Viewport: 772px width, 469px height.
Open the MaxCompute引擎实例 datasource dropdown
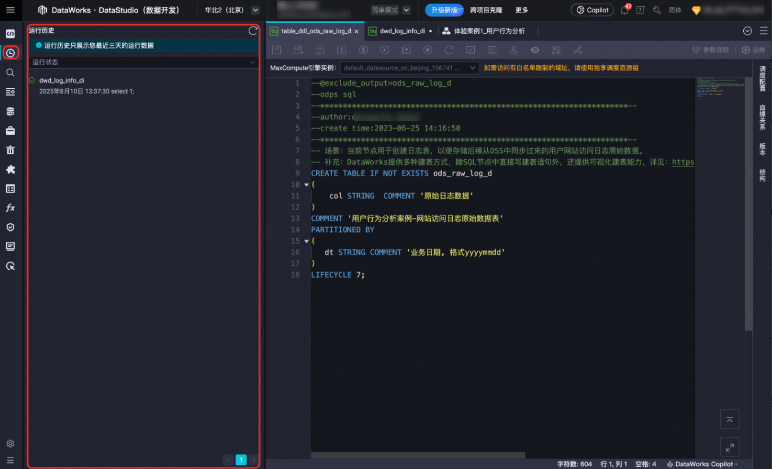click(410, 68)
